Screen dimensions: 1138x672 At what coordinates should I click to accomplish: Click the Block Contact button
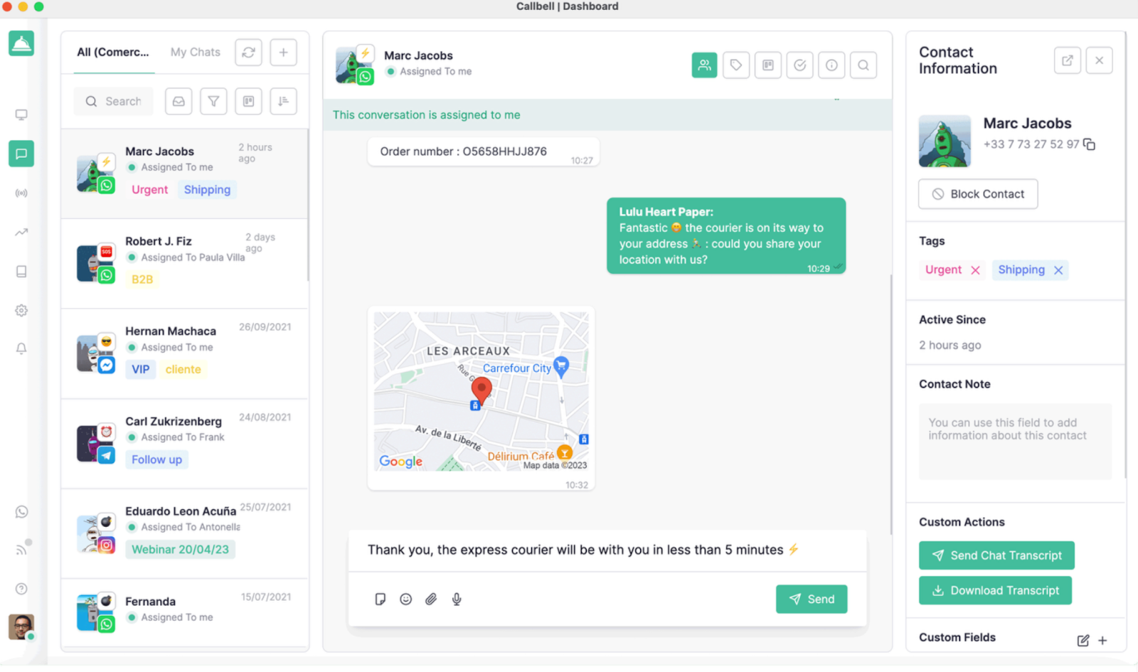[x=978, y=194]
